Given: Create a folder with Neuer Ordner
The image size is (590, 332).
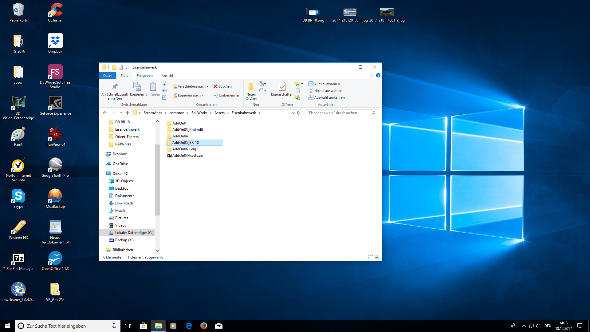Looking at the screenshot, I should tap(251, 91).
